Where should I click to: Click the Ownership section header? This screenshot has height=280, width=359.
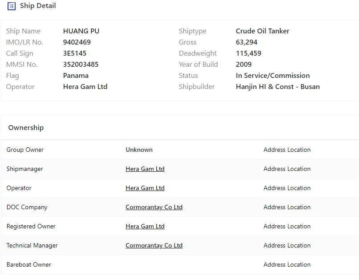[x=26, y=128]
